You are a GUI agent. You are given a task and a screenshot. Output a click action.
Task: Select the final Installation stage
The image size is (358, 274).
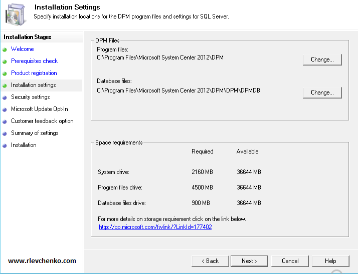24,145
